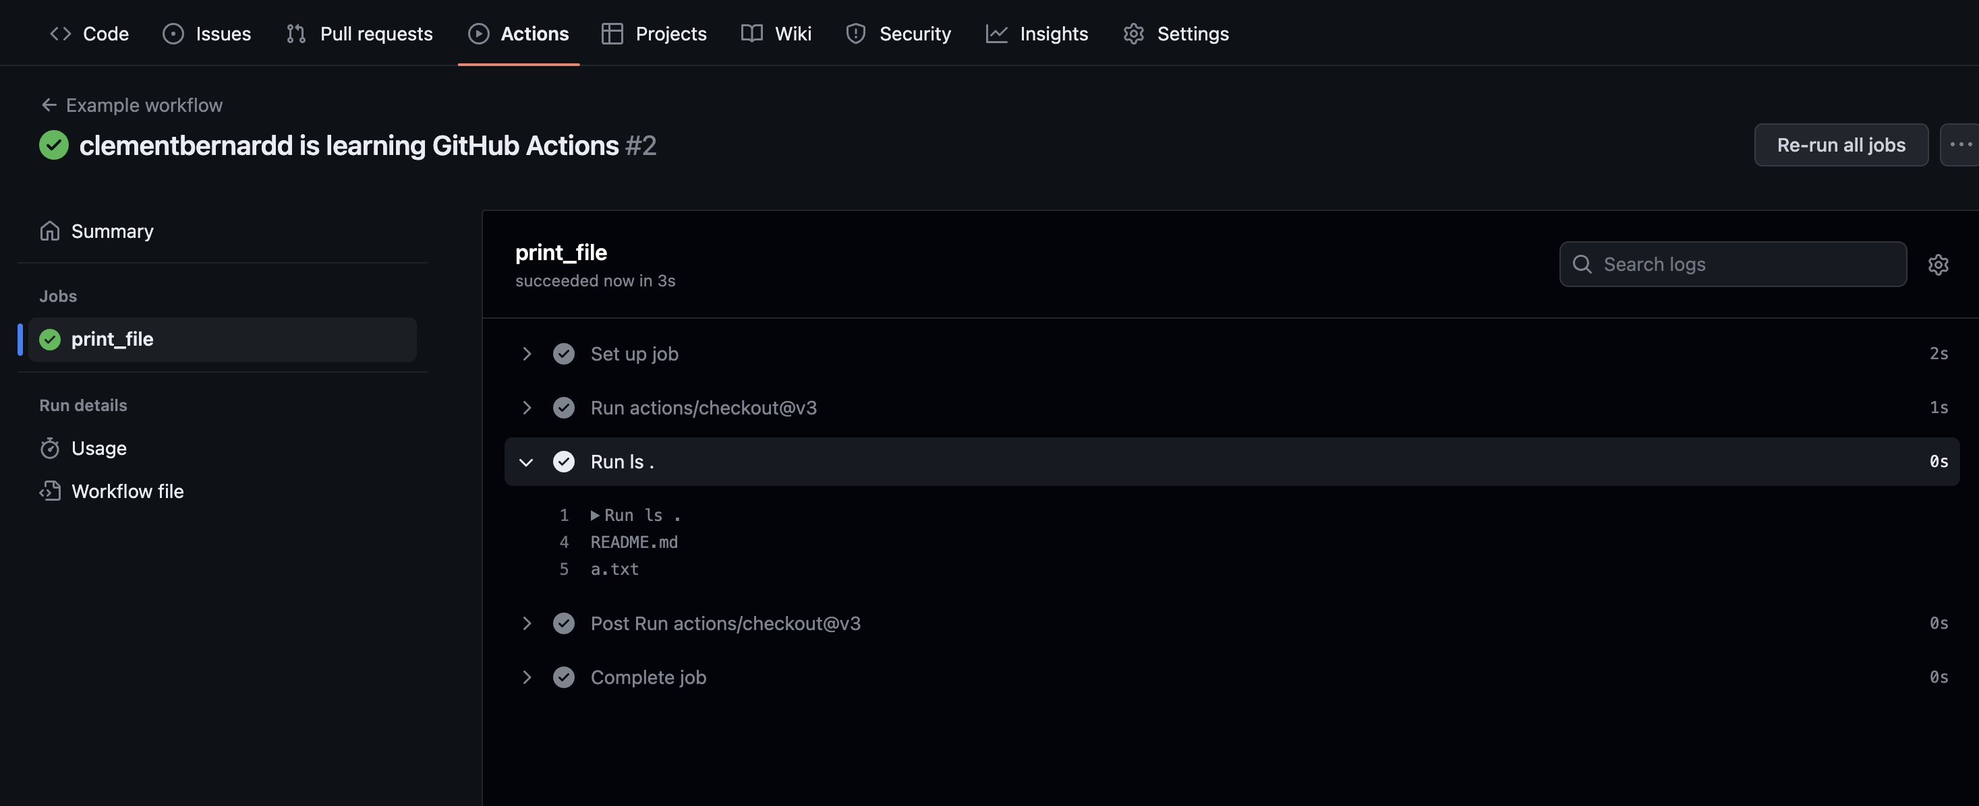This screenshot has height=806, width=1979.
Task: Expand the Set up job step
Action: [526, 354]
